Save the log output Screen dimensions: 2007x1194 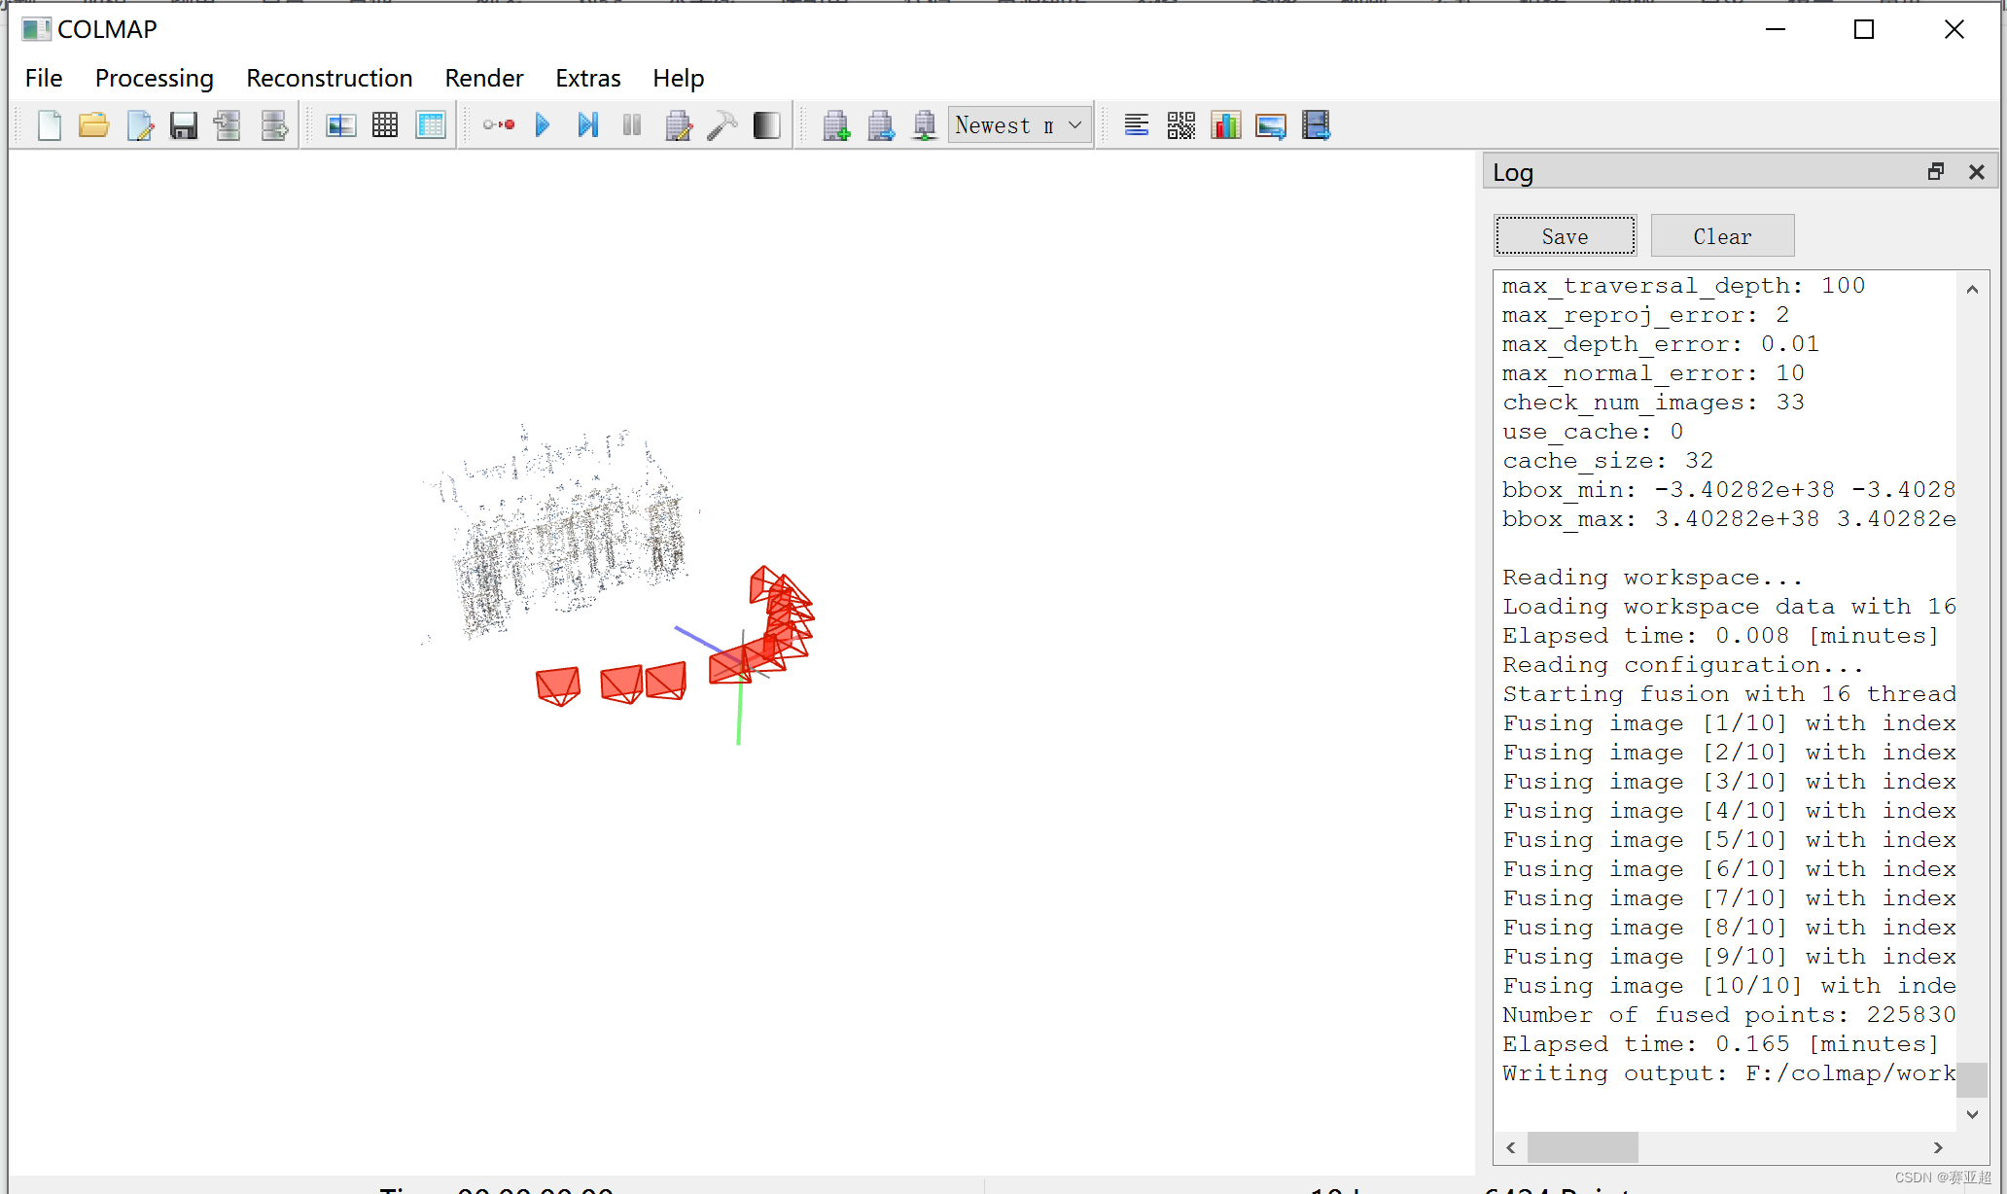pos(1565,235)
